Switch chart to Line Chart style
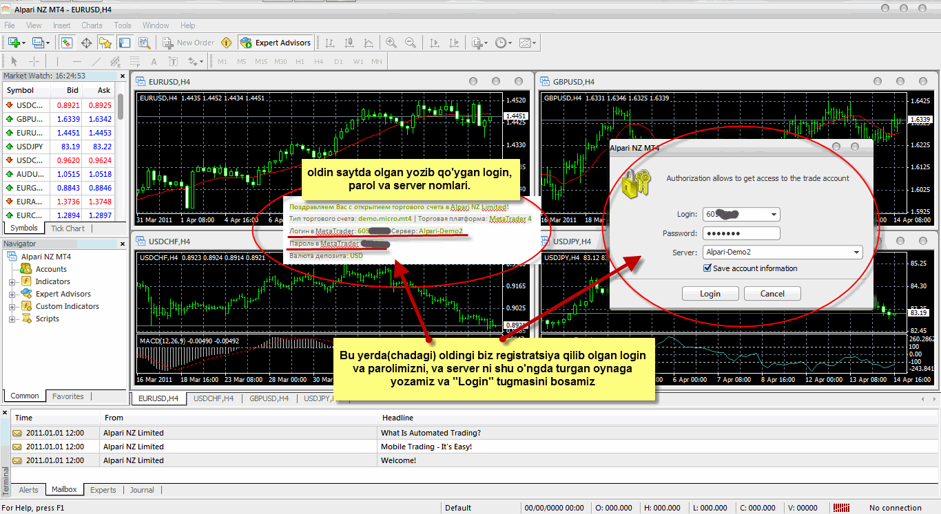 click(x=368, y=43)
